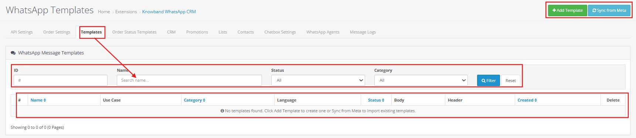
Task: Focus the ID filter field
Action: point(61,80)
